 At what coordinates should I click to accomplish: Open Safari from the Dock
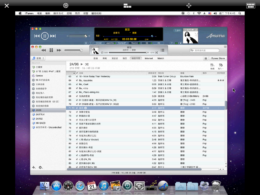point(80,186)
